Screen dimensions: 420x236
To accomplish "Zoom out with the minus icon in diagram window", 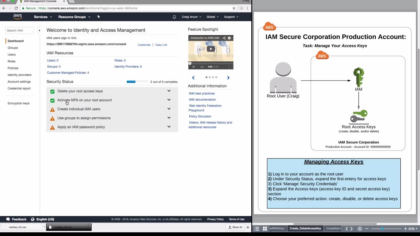I will click(367, 228).
